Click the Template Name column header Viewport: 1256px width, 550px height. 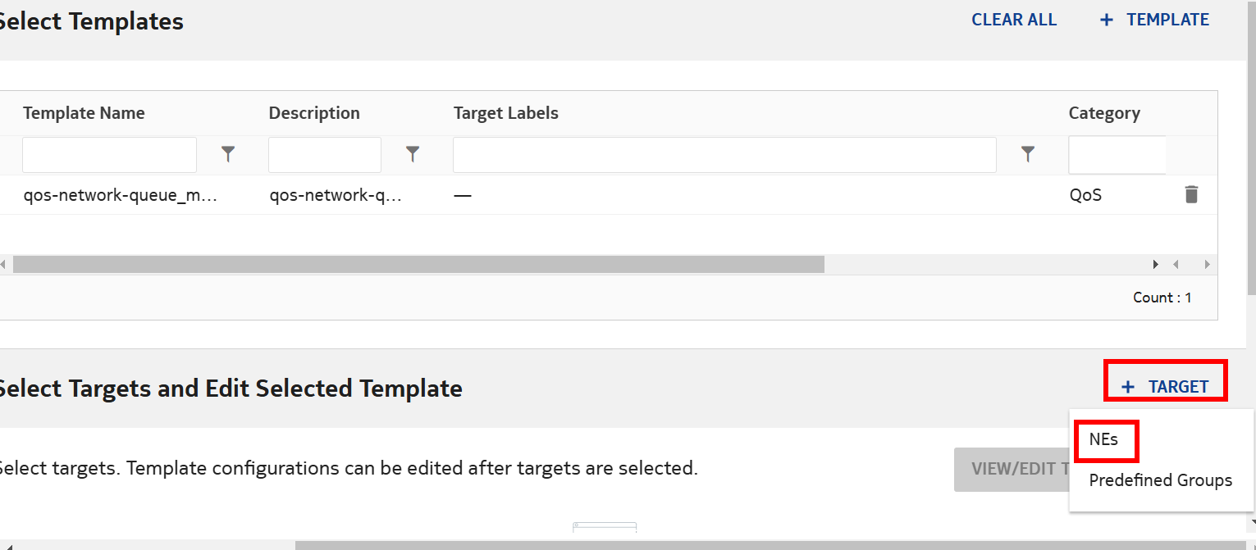click(x=84, y=113)
